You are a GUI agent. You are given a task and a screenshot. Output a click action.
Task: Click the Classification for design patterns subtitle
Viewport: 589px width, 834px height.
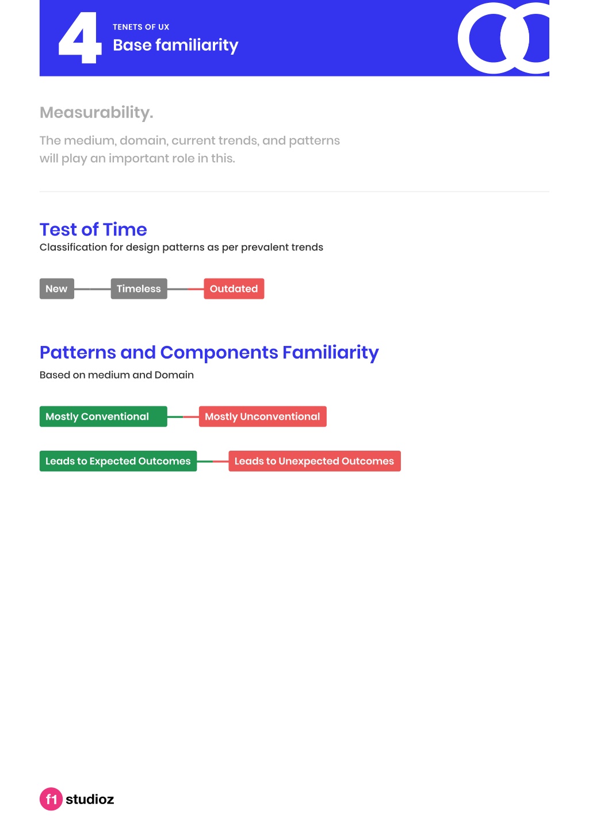click(x=181, y=247)
